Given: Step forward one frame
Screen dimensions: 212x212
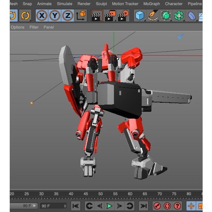Looking at the screenshot, I should click(119, 206).
